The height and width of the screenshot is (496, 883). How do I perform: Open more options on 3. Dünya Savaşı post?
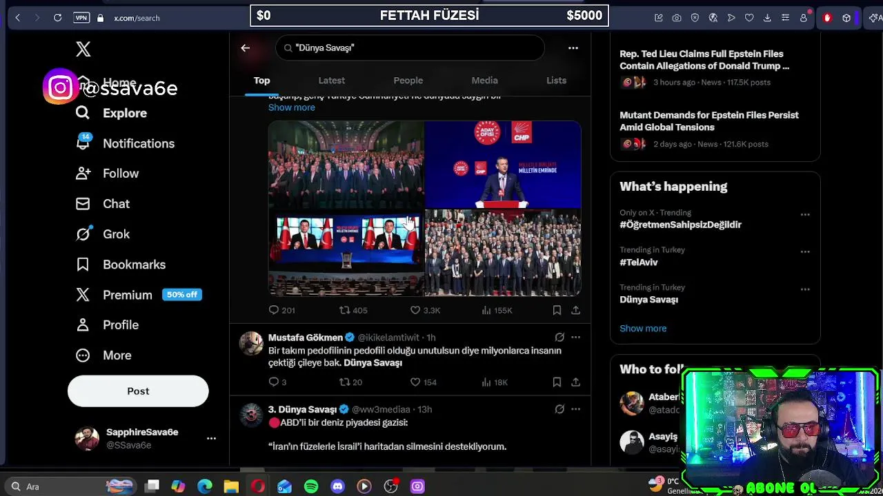[x=575, y=409]
